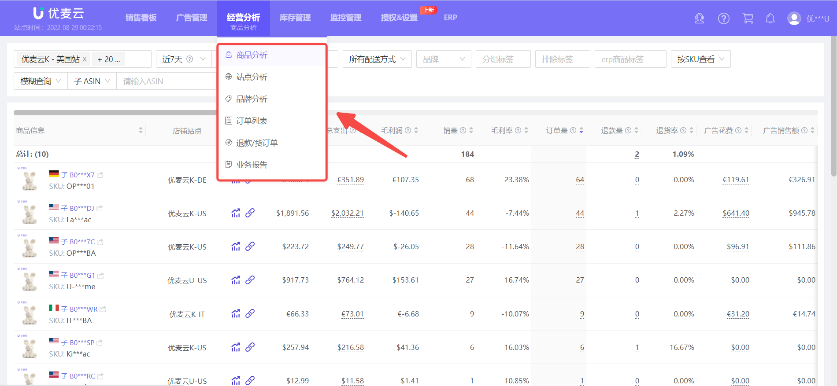Click ad spend €119.61 link
Viewport: 837px width, 386px height.
(736, 180)
